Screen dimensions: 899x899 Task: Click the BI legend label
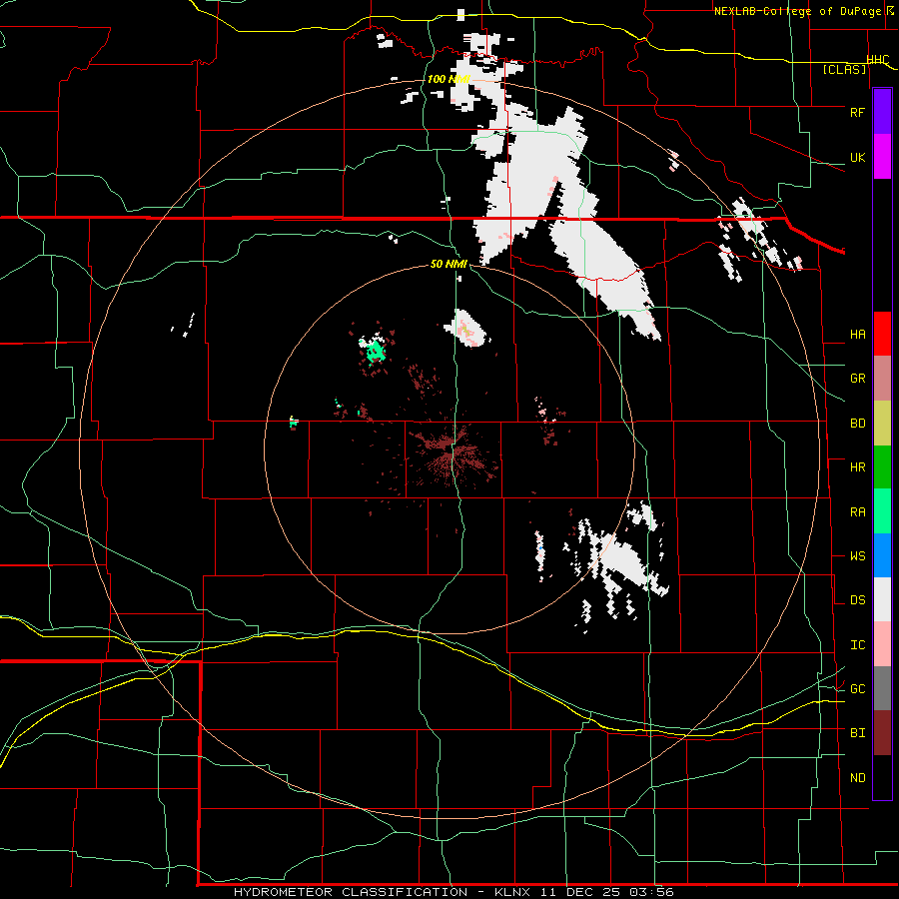coord(857,733)
